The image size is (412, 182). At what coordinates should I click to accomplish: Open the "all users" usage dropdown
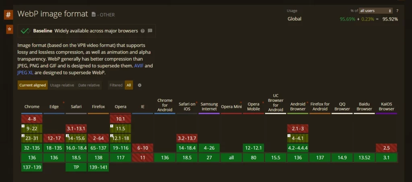pos(375,10)
